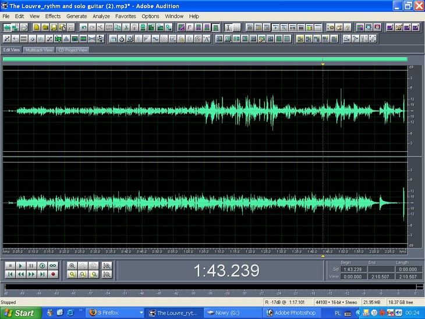The image size is (425, 319).
Task: Click the green Undo arrow icon
Action: [x=84, y=27]
